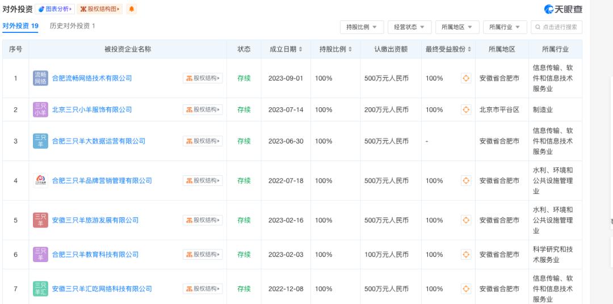Image resolution: width=613 pixels, height=304 pixels.
Task: Click the logo of 合肥三只羊品牌营销管理
Action: [x=41, y=180]
